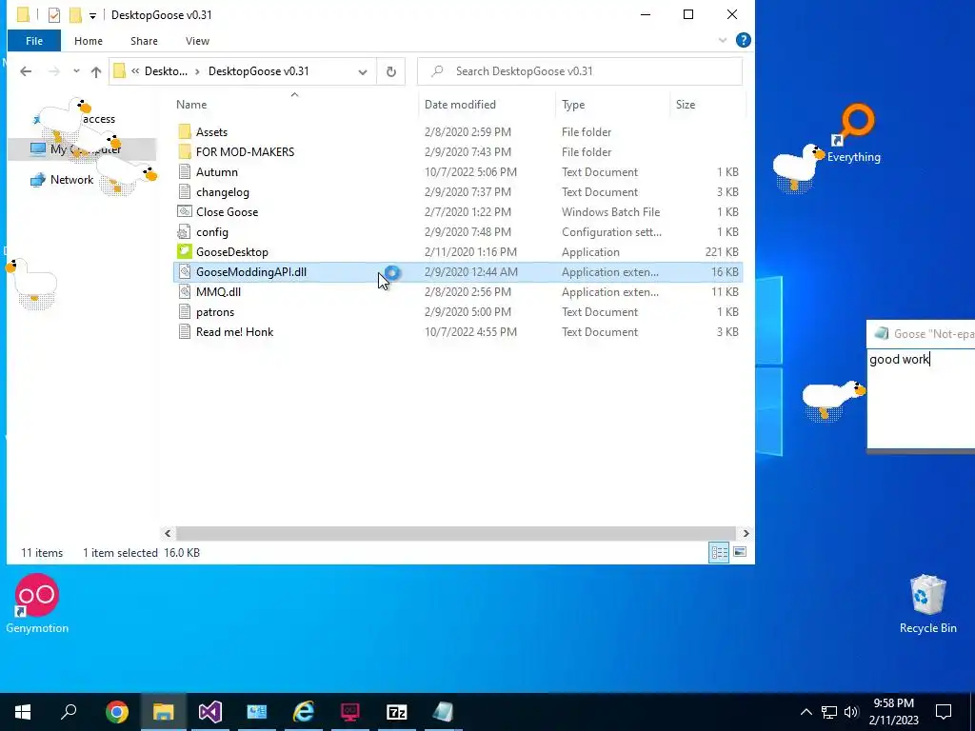Click the Autumn text document icon
The width and height of the screenshot is (975, 731).
[x=185, y=172]
